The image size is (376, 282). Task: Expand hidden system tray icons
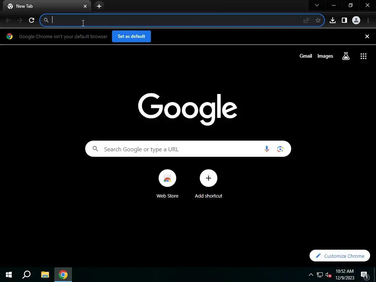[x=311, y=275]
